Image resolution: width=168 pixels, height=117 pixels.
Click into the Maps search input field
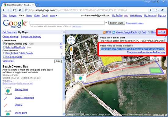67,23
